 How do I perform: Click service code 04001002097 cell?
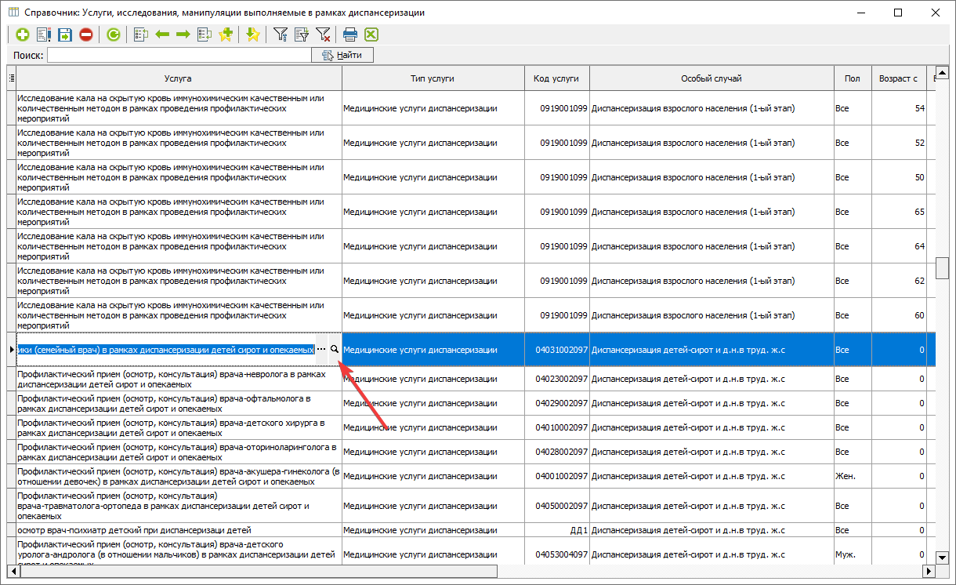pos(557,477)
